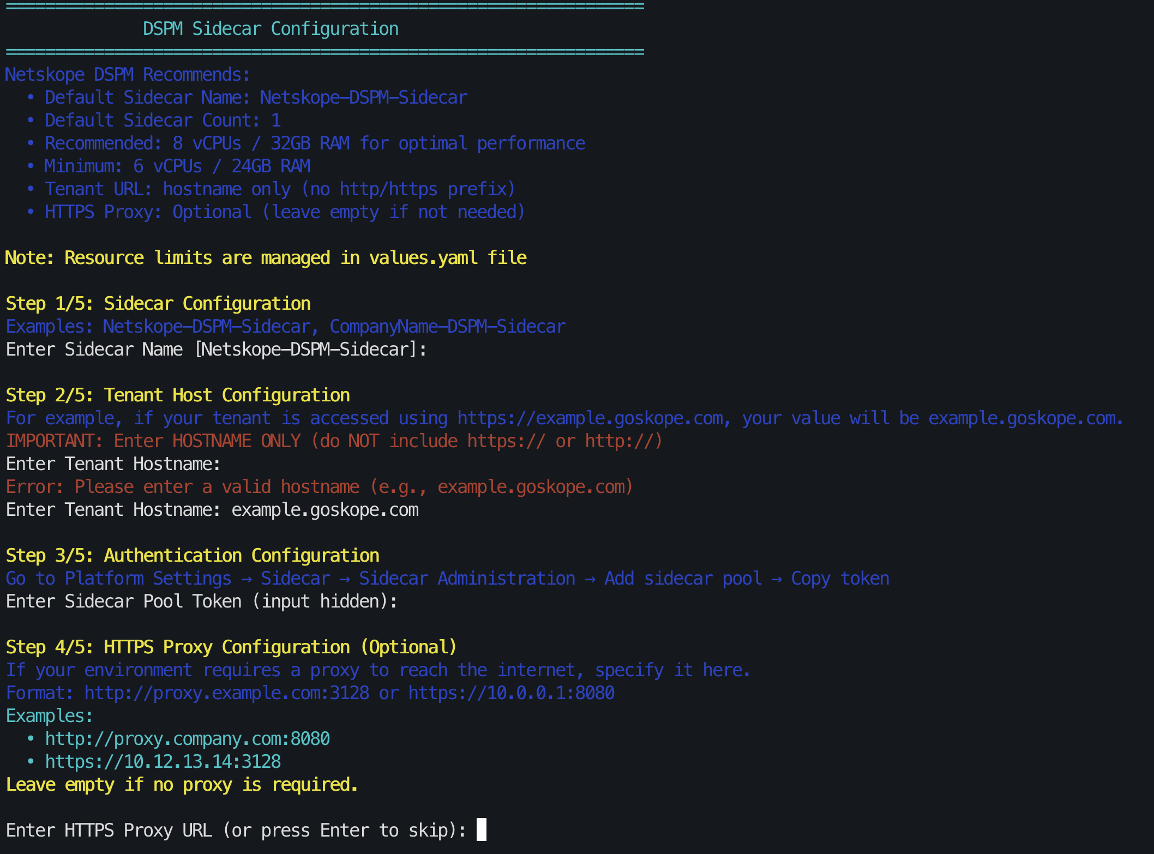Click the example URL 'http://proxy.company.com:8080'
The width and height of the screenshot is (1154, 854).
pyautogui.click(x=187, y=738)
